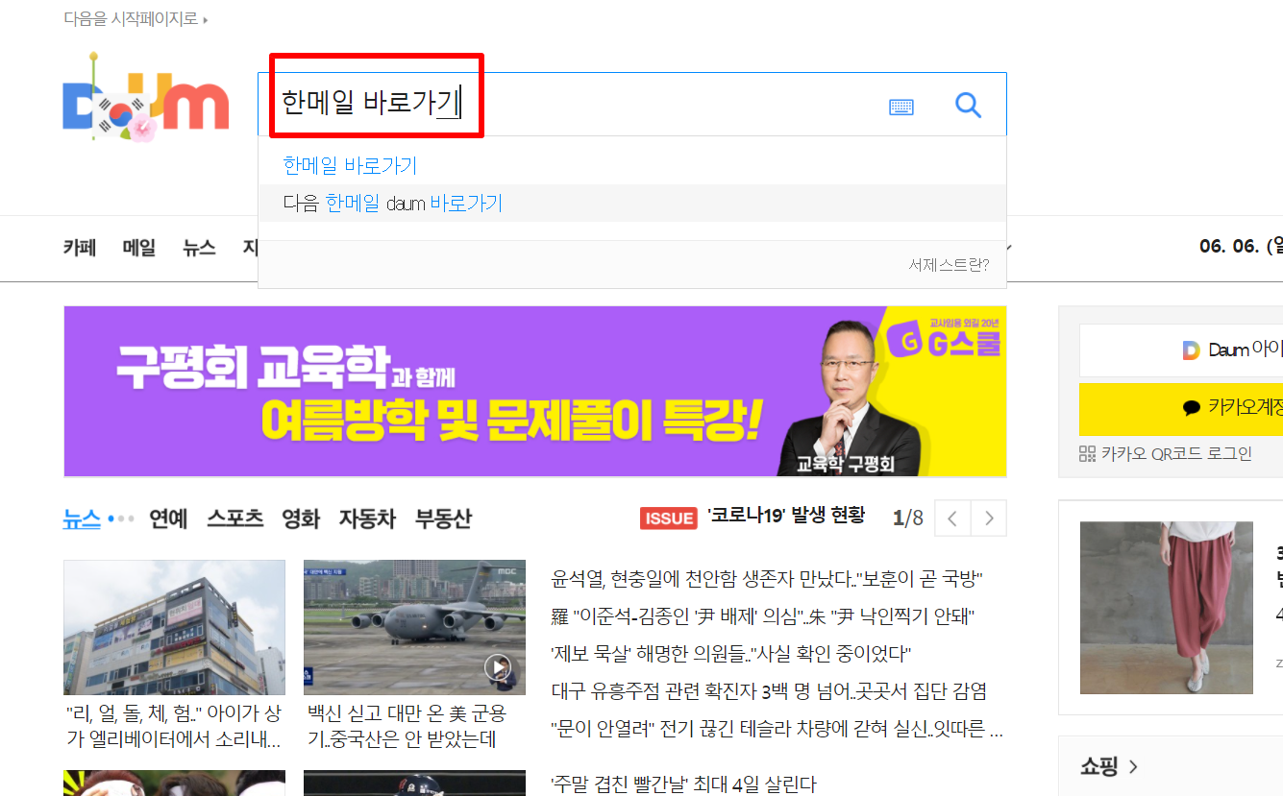Click the red ISSUE badge
1283x796 pixels.
point(668,518)
